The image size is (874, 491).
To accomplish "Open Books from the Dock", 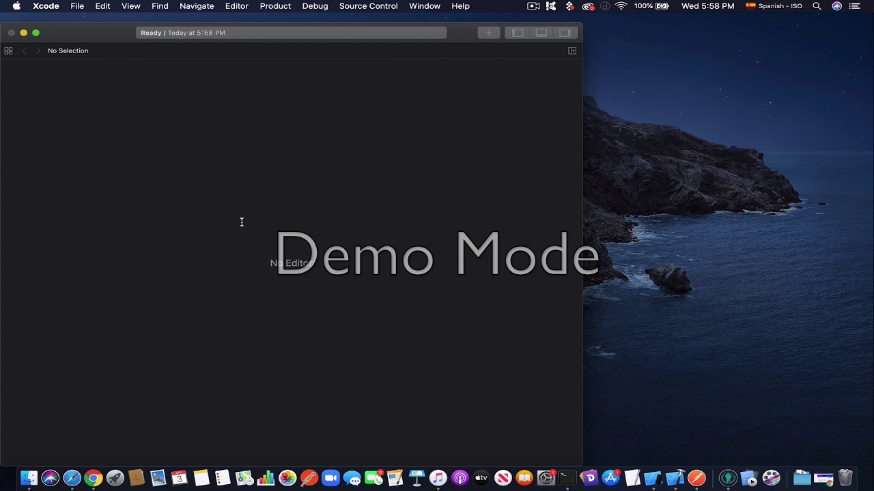I will click(x=524, y=478).
